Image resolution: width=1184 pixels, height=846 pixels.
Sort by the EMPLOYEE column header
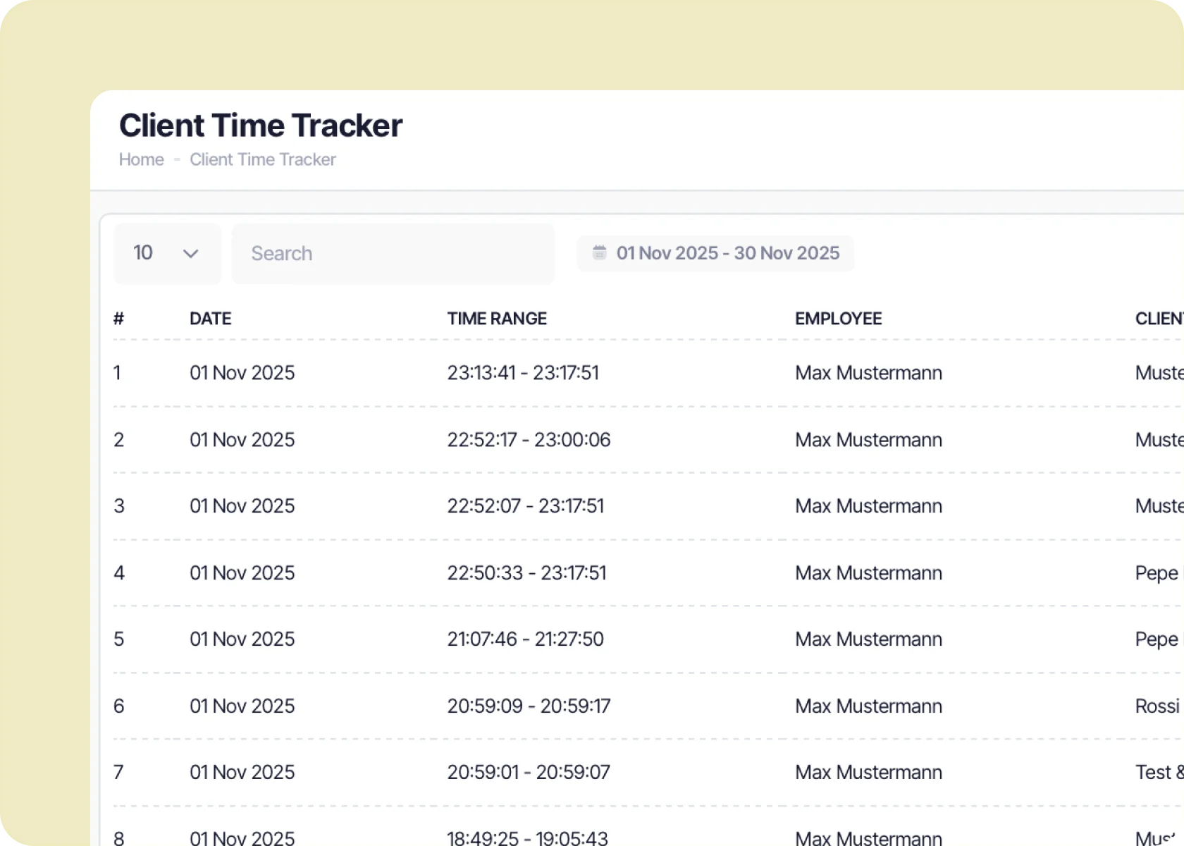pyautogui.click(x=838, y=319)
